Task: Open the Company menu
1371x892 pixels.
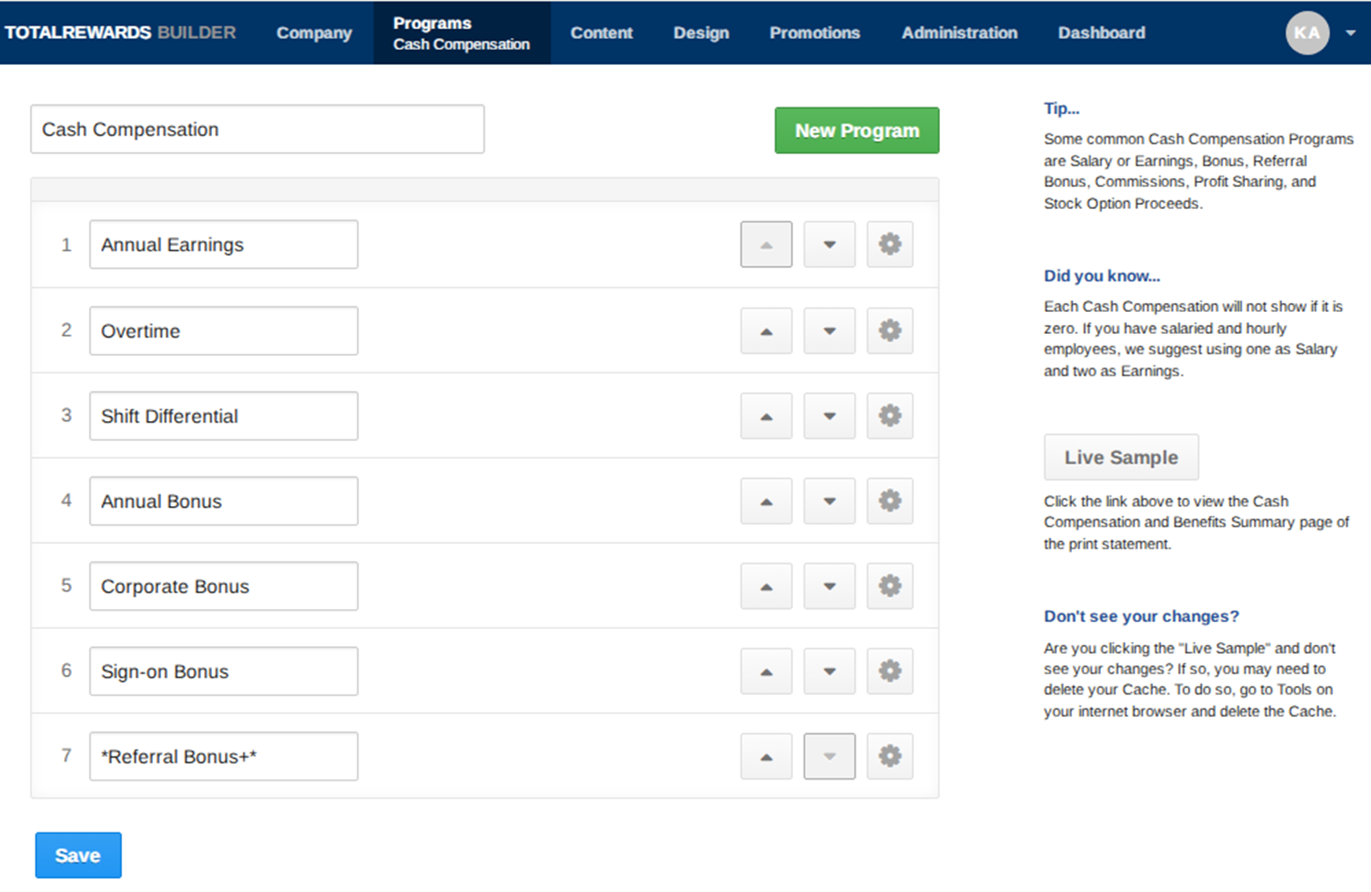Action: tap(314, 33)
